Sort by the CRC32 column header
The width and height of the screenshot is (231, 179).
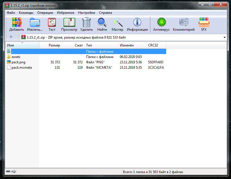point(156,45)
